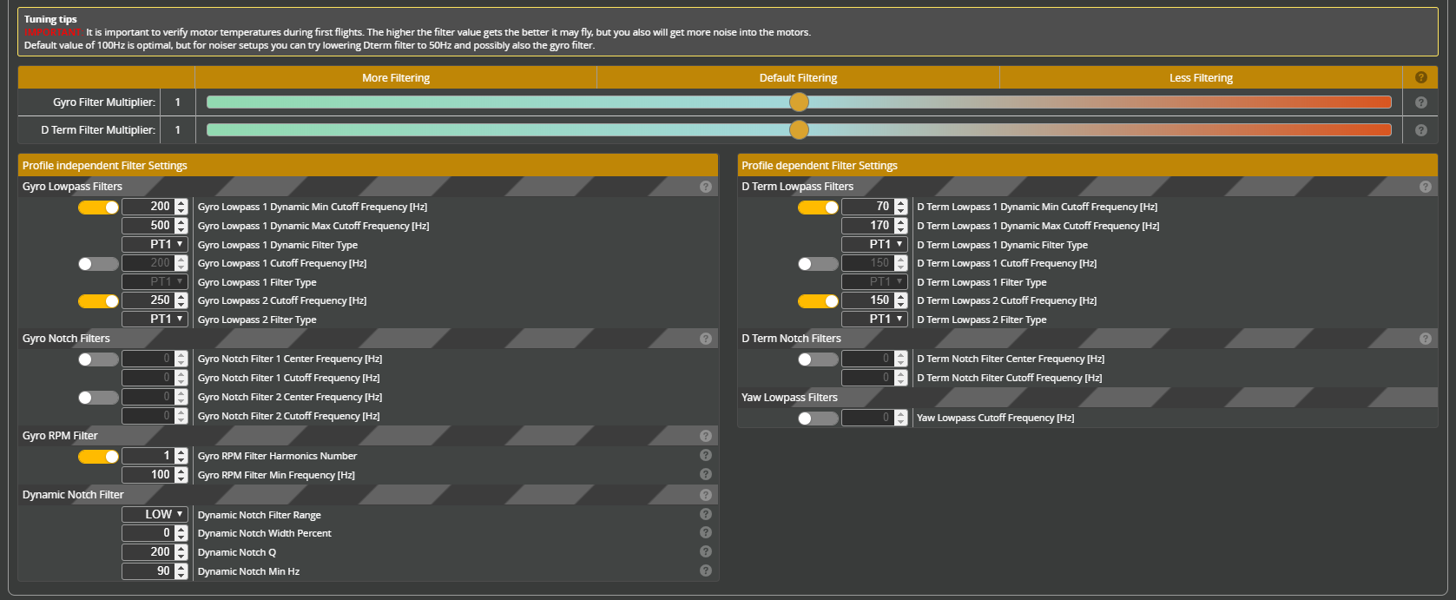Viewport: 1456px width, 600px height.
Task: Click help icon for Dynamic Notch Filter Range
Action: (705, 514)
